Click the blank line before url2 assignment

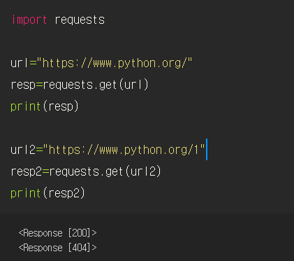147,128
